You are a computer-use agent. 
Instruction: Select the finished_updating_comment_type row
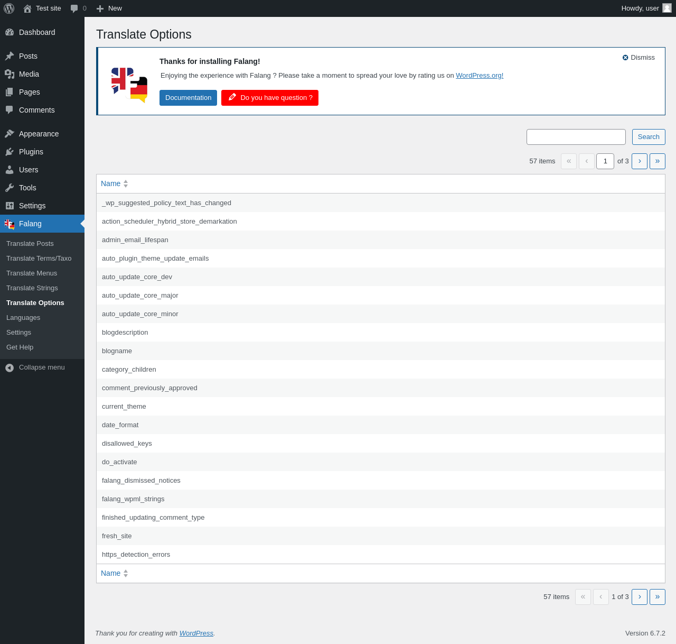tap(381, 518)
